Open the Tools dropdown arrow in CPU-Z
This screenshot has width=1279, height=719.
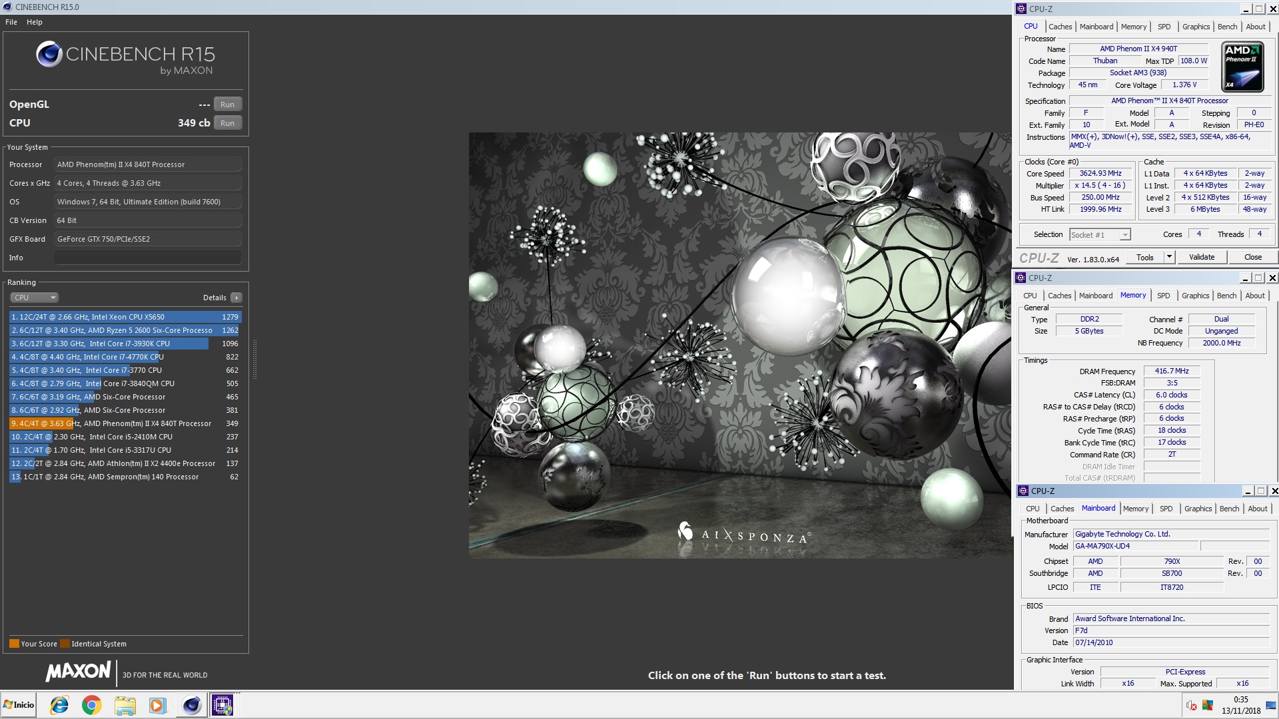point(1169,258)
